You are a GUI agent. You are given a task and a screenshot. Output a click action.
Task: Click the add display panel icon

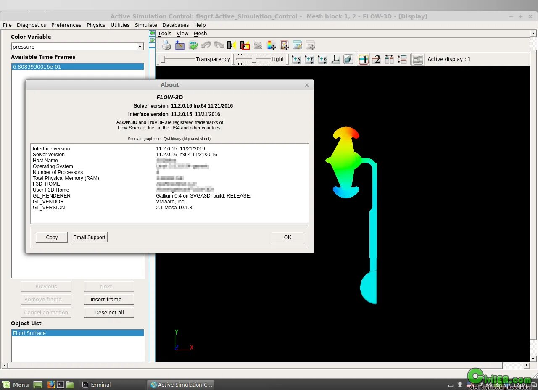[180, 45]
